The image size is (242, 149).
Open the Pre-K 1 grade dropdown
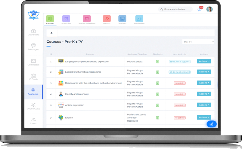(x=198, y=42)
